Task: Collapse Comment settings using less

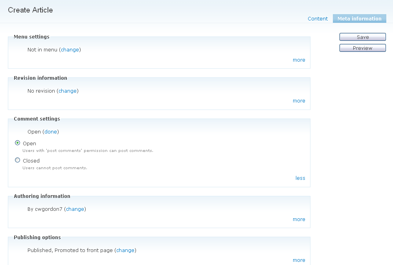Action: click(300, 178)
